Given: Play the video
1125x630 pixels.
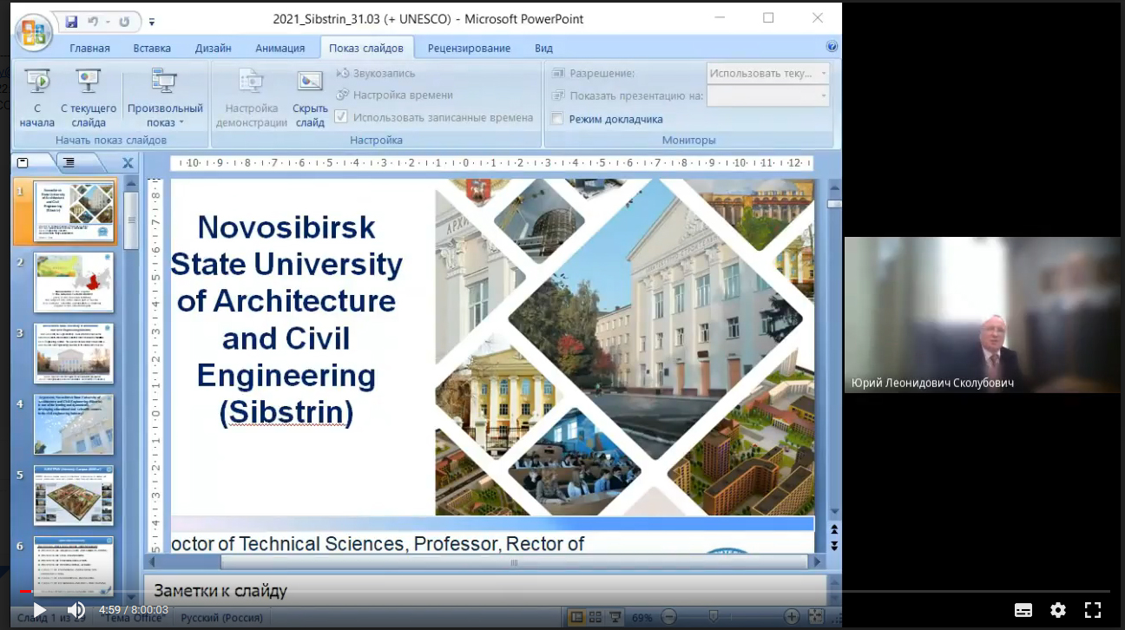Looking at the screenshot, I should pyautogui.click(x=39, y=610).
